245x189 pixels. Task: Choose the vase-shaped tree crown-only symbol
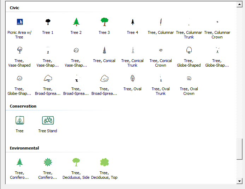click(x=76, y=50)
